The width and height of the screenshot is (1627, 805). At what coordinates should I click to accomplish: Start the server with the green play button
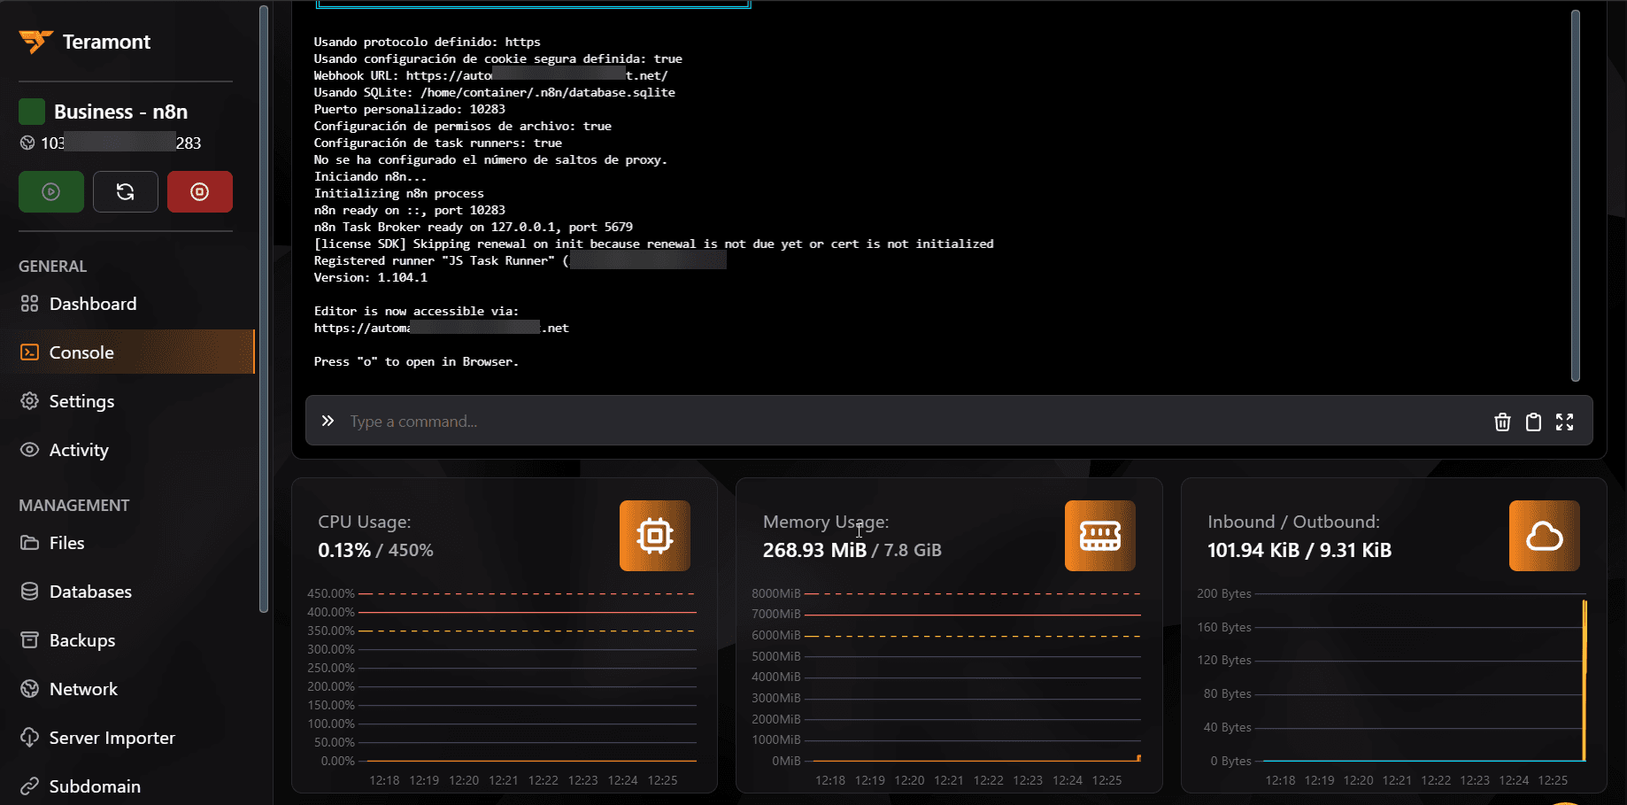click(51, 191)
